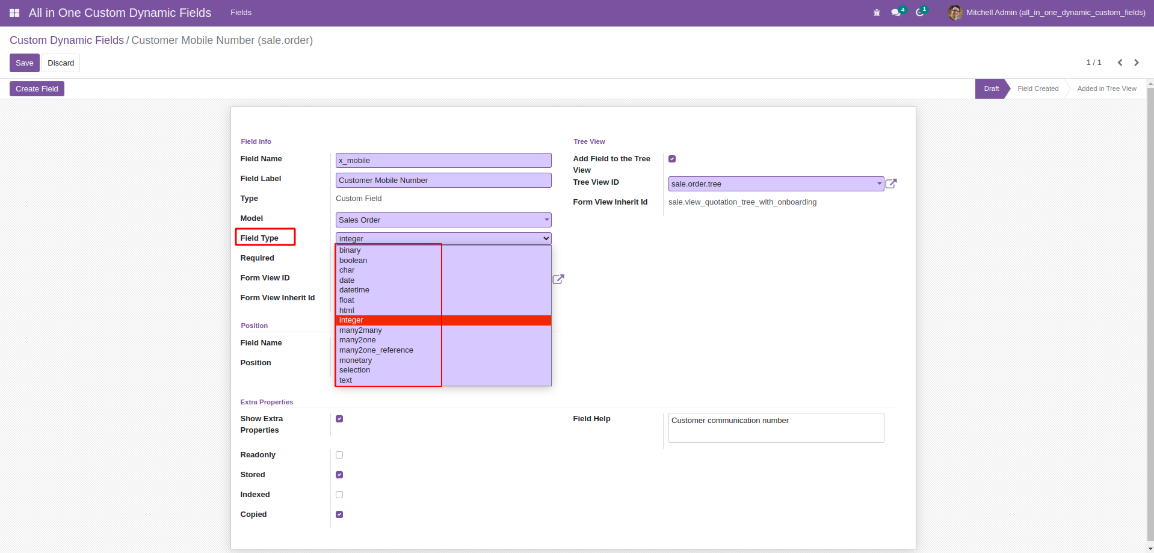Go to previous record arrow
Image resolution: width=1154 pixels, height=553 pixels.
(1120, 63)
